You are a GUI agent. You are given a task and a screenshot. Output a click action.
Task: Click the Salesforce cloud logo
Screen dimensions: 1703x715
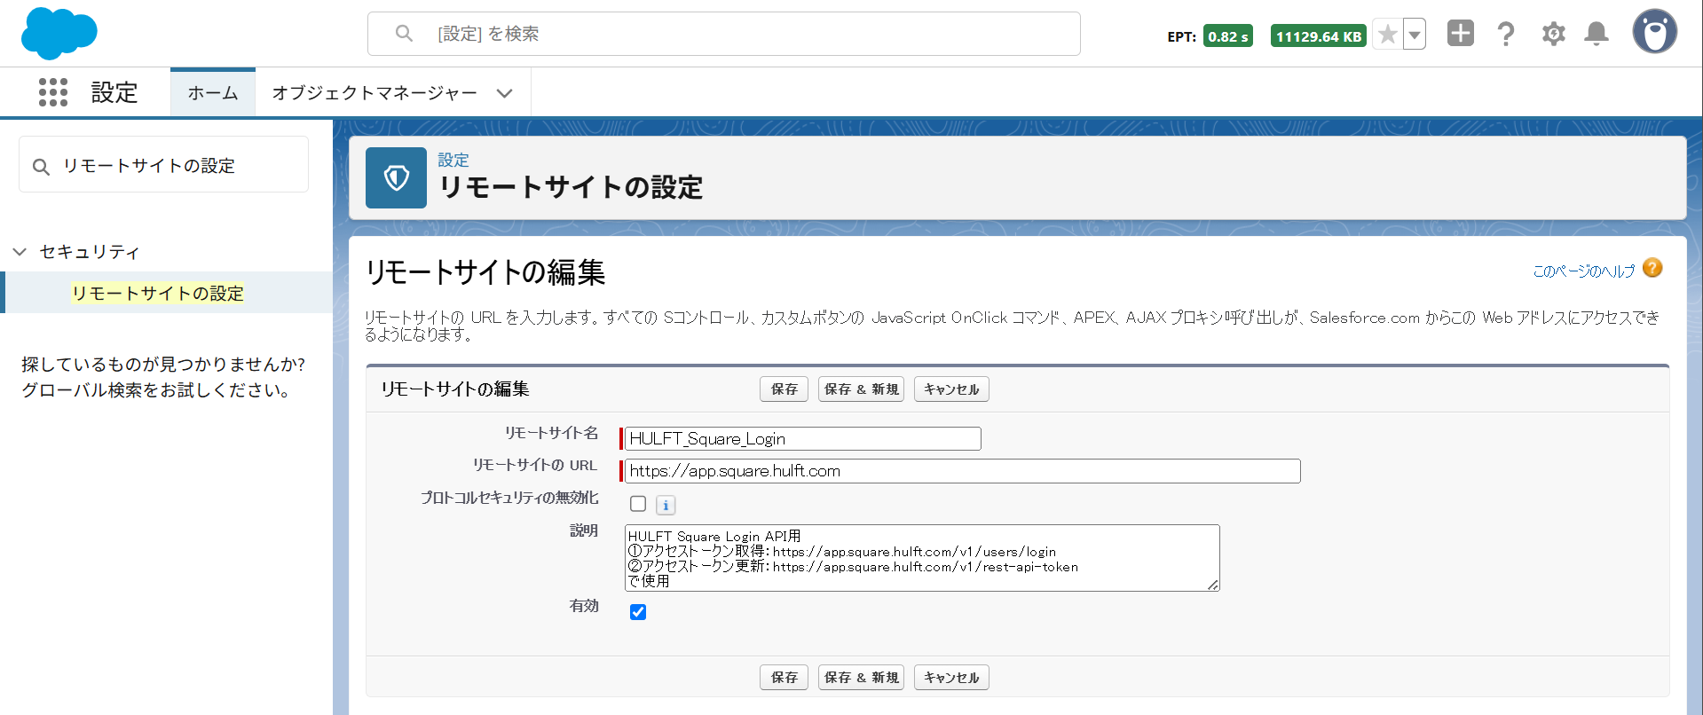(59, 34)
